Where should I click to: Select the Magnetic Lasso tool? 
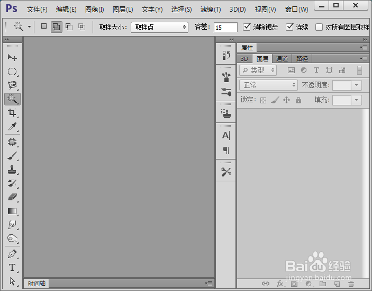(12, 85)
